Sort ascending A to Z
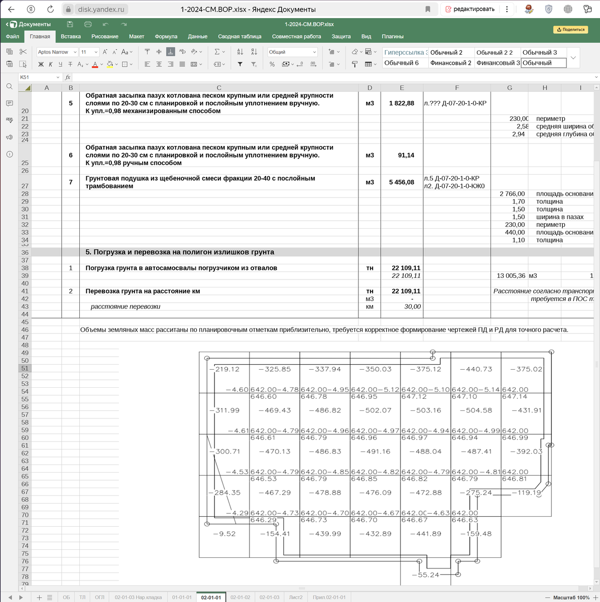Image resolution: width=600 pixels, height=602 pixels. coord(240,52)
